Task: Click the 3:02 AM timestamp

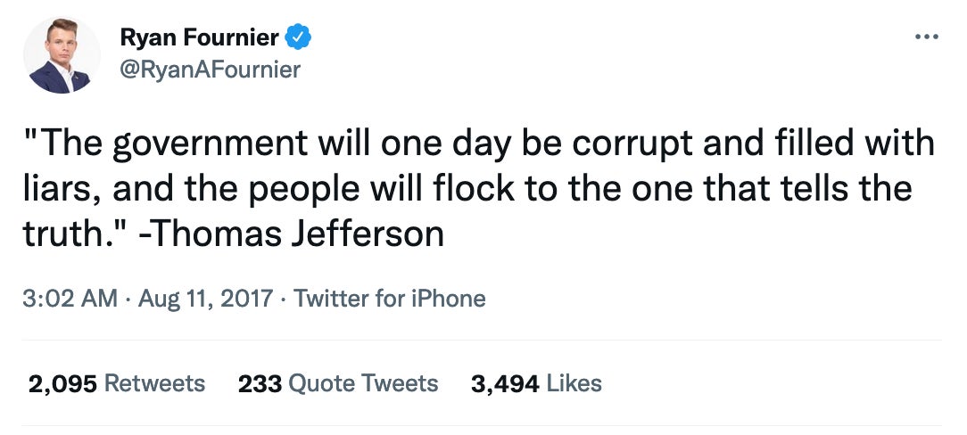Action: pyautogui.click(x=70, y=298)
